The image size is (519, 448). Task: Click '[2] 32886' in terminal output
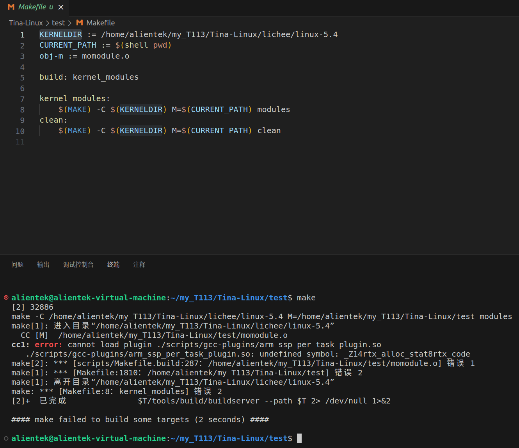32,307
